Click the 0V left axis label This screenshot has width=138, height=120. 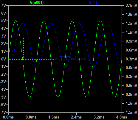[x=3, y=59]
